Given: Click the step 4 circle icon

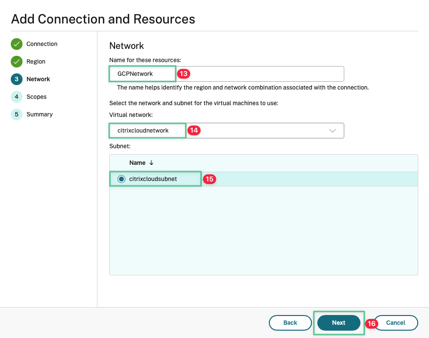Looking at the screenshot, I should point(17,97).
